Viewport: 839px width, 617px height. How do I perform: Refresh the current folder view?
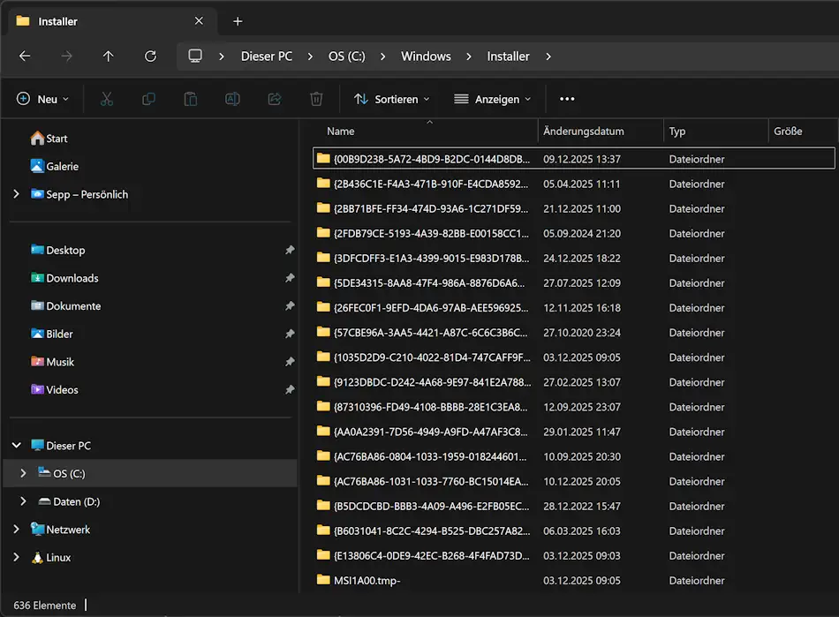coord(150,56)
